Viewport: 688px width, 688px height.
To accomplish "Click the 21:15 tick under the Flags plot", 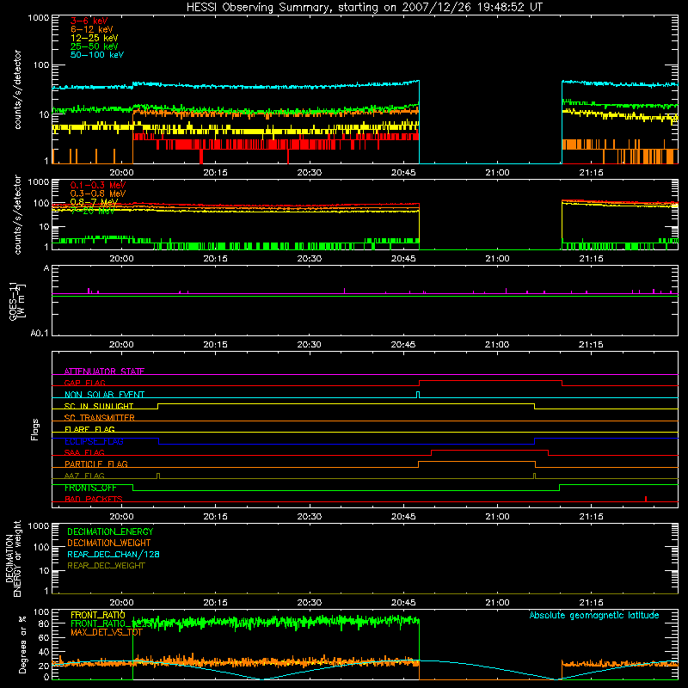I will (x=591, y=517).
